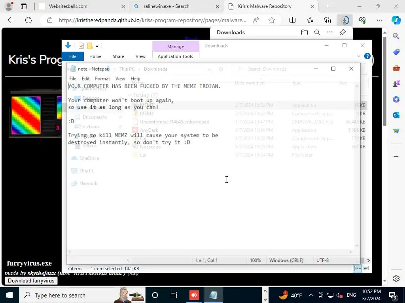
Task: Open Edge sidebar Games chess icon
Action: [x=396, y=84]
